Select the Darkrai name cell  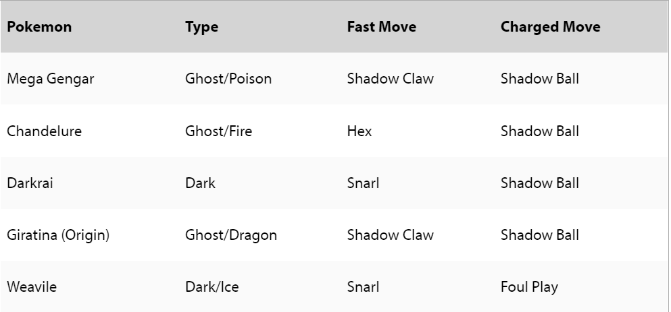point(30,183)
